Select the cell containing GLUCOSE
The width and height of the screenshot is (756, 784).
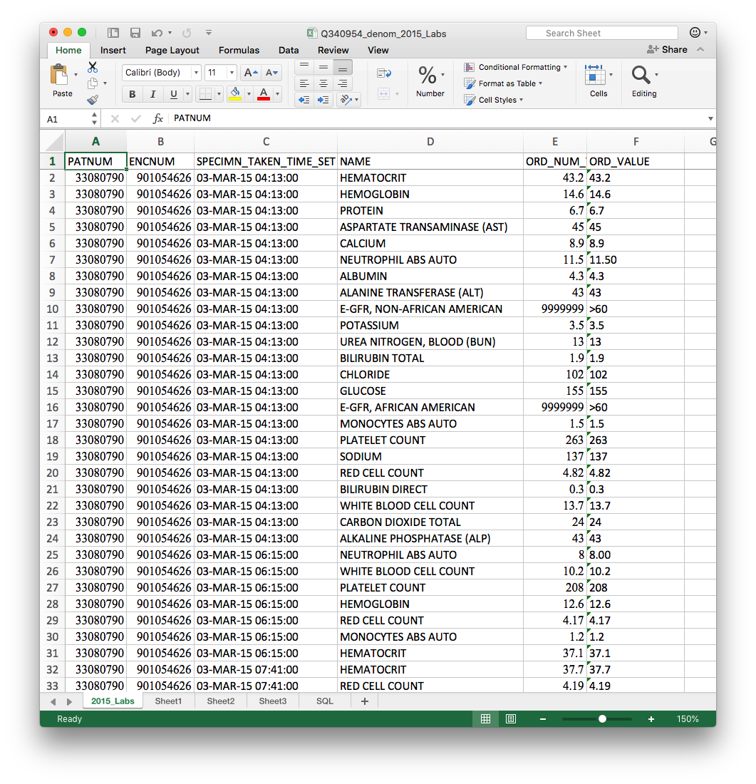(430, 391)
